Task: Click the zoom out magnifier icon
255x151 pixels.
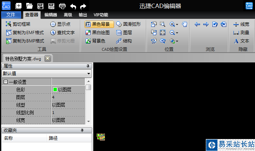Action: coord(172,33)
